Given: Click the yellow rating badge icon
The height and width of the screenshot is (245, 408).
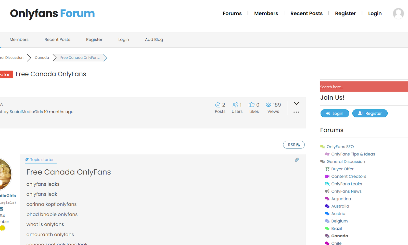Looking at the screenshot, I should tap(3, 228).
